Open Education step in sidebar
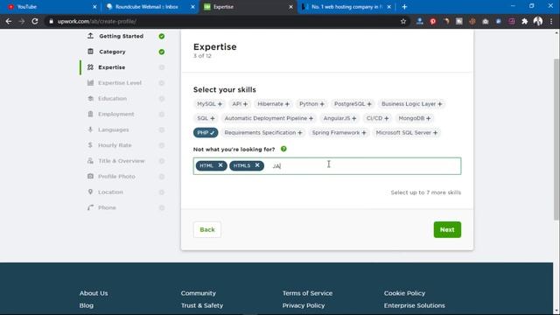Screen dimensions: 560x315 click(x=112, y=99)
